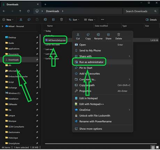Sort by the Date modified column header
Viewport: 160px width, 150px height.
coord(101,26)
